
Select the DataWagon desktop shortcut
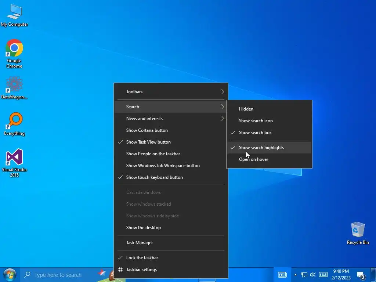point(14,87)
